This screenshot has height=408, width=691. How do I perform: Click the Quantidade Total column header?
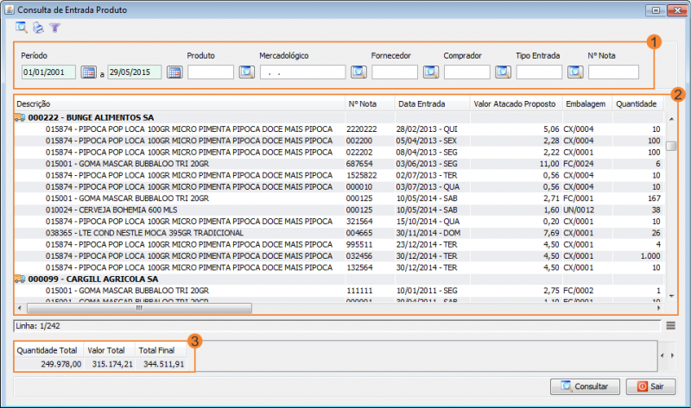[x=49, y=350]
